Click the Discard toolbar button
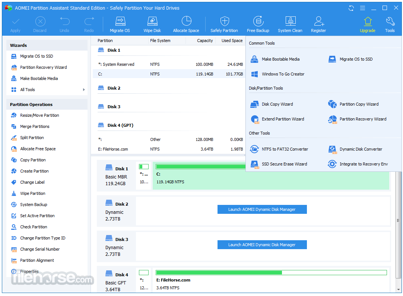The image size is (403, 296). tap(40, 25)
